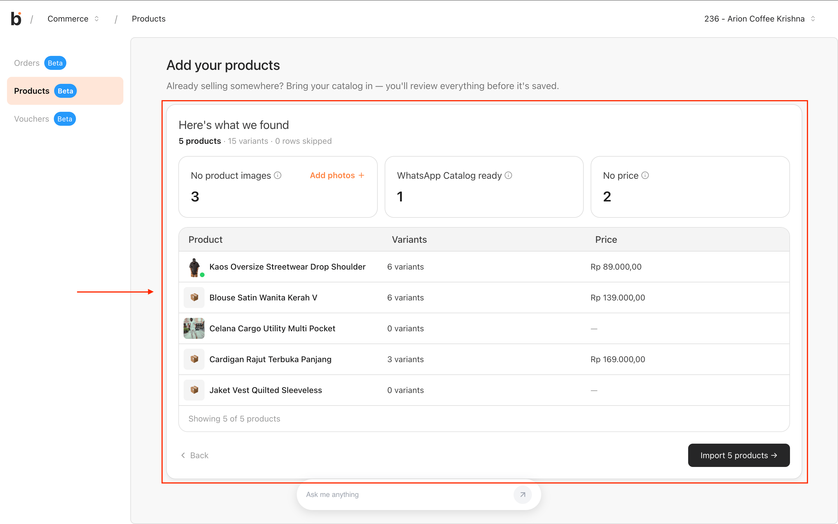Open Vouchers in the sidebar

(x=31, y=119)
